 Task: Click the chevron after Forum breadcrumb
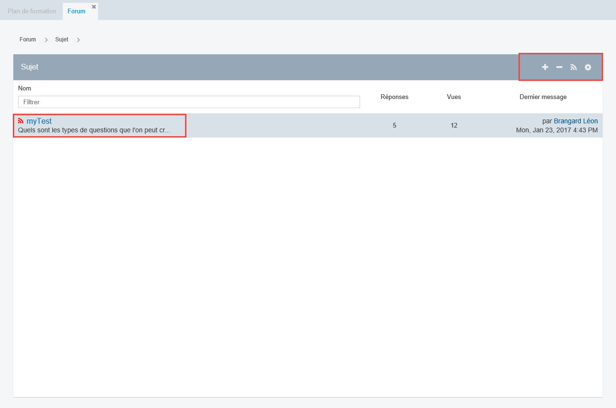[46, 40]
